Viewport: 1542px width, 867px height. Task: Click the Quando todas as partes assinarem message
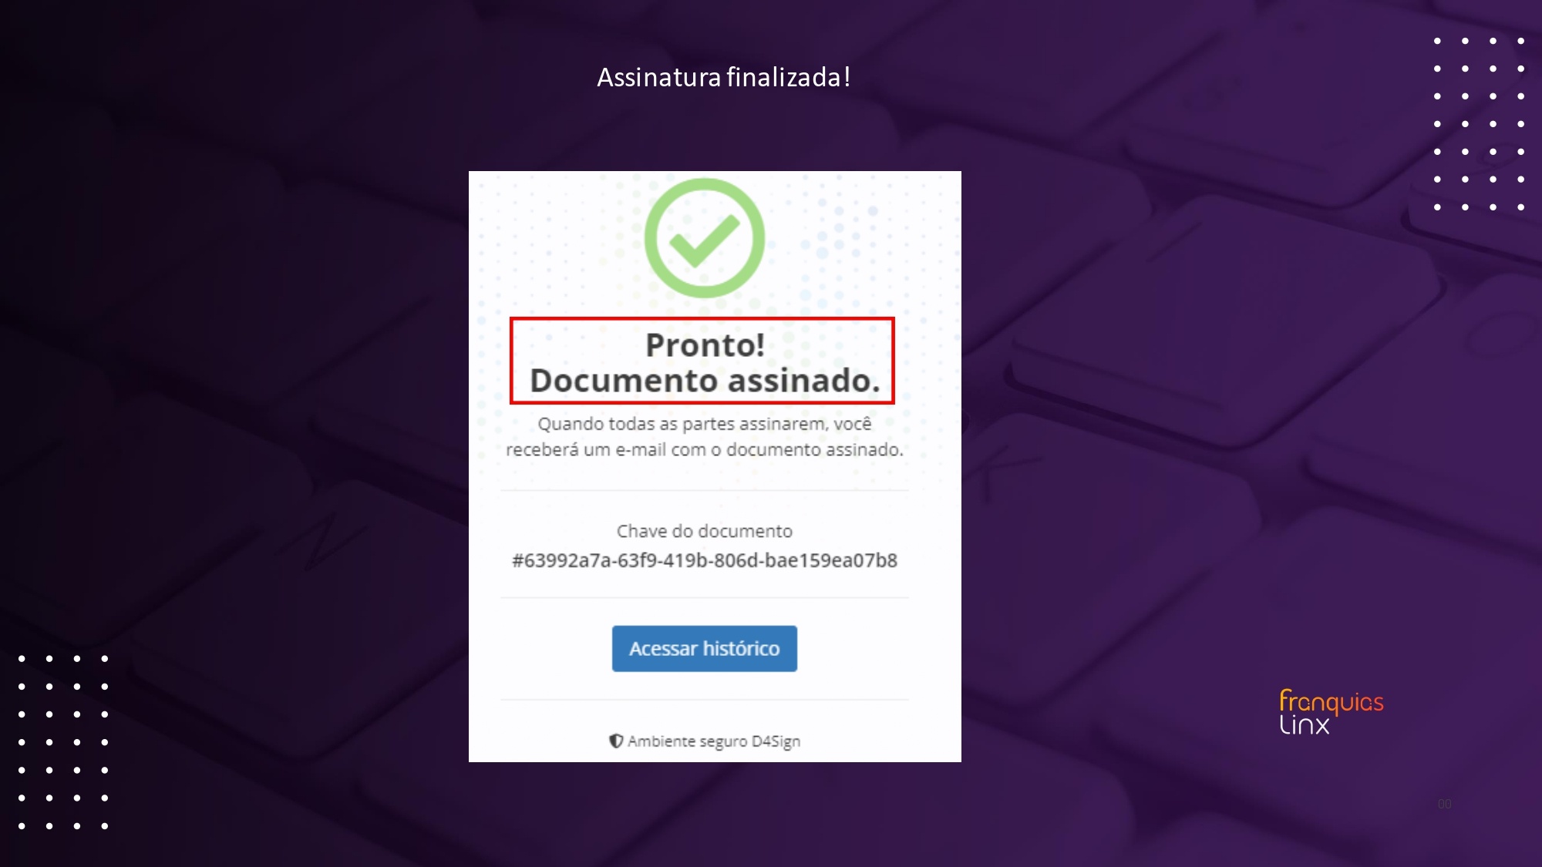(704, 436)
